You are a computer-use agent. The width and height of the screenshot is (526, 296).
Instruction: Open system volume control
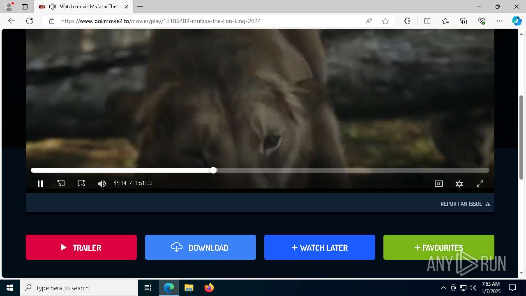[x=473, y=288]
